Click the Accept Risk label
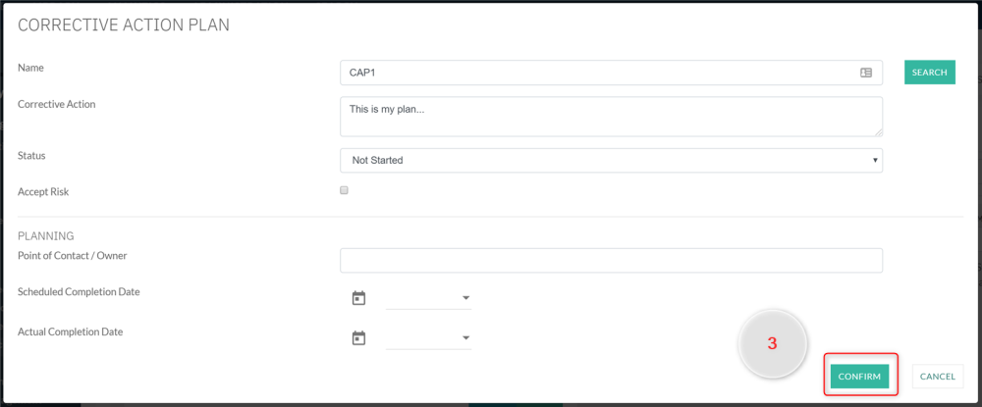Image resolution: width=982 pixels, height=407 pixels. click(x=43, y=192)
